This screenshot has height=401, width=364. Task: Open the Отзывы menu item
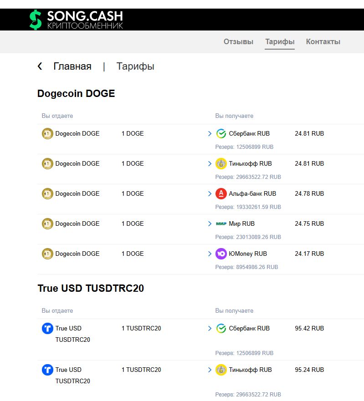click(x=238, y=42)
